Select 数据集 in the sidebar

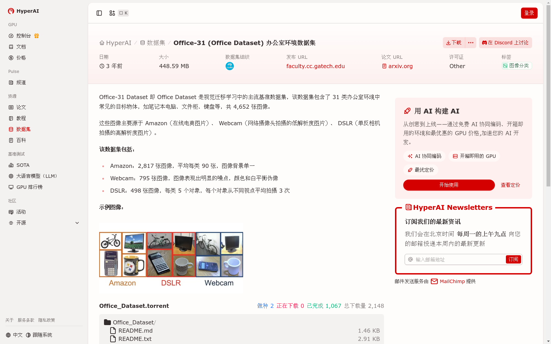pyautogui.click(x=23, y=129)
